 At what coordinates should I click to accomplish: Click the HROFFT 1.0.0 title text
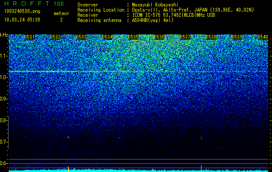(34, 3)
